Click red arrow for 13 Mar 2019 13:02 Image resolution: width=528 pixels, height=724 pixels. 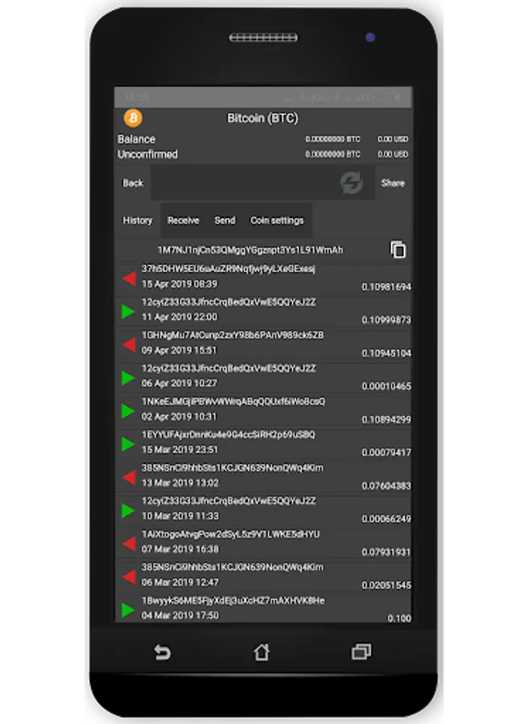click(129, 477)
